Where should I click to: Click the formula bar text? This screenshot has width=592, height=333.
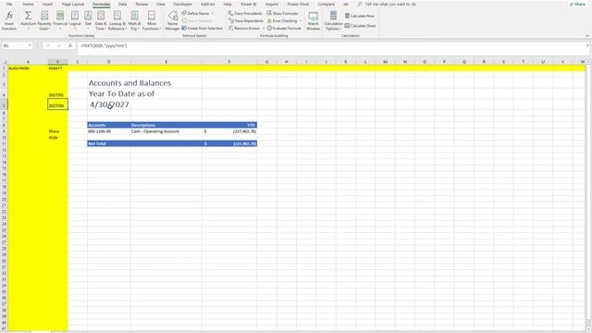104,45
